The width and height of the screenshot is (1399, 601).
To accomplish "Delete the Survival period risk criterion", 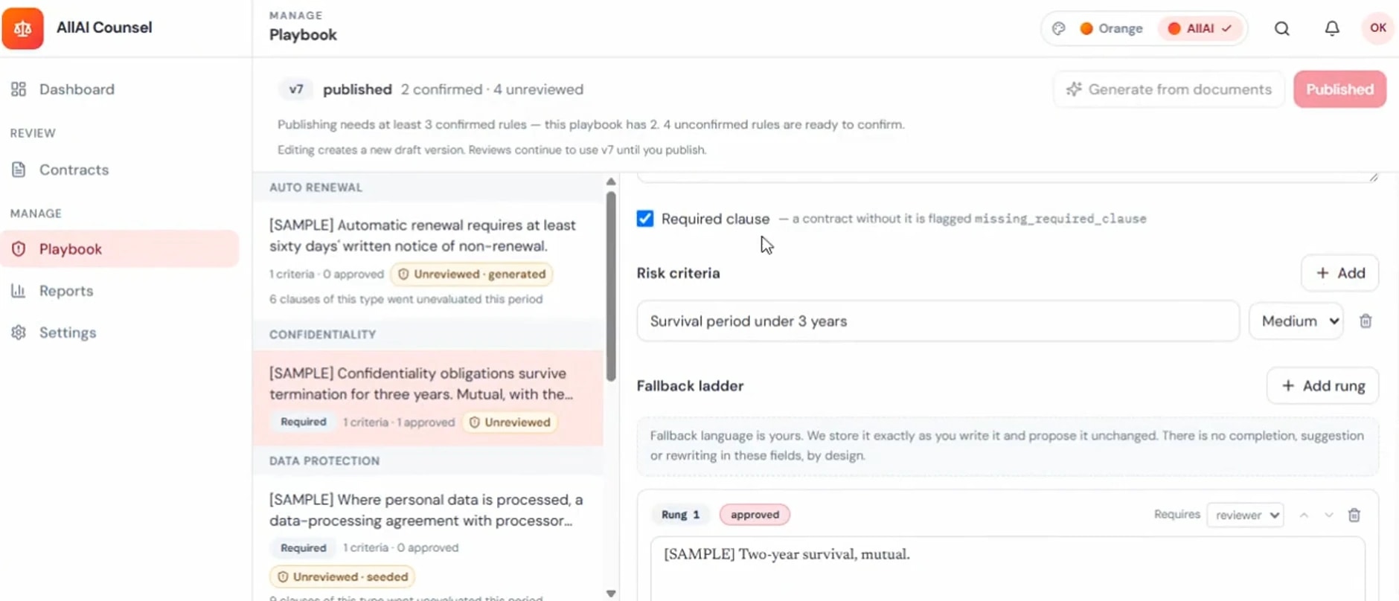I will click(x=1366, y=321).
